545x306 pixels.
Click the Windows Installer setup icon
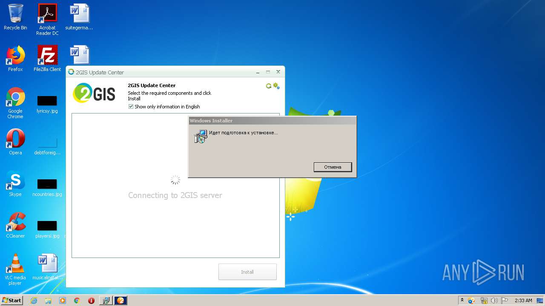coord(201,136)
